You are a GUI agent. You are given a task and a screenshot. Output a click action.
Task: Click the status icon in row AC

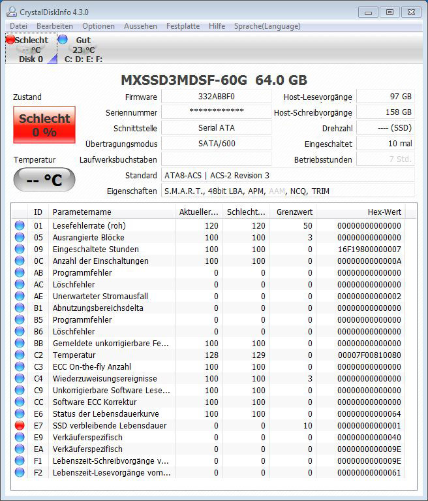pyautogui.click(x=20, y=284)
